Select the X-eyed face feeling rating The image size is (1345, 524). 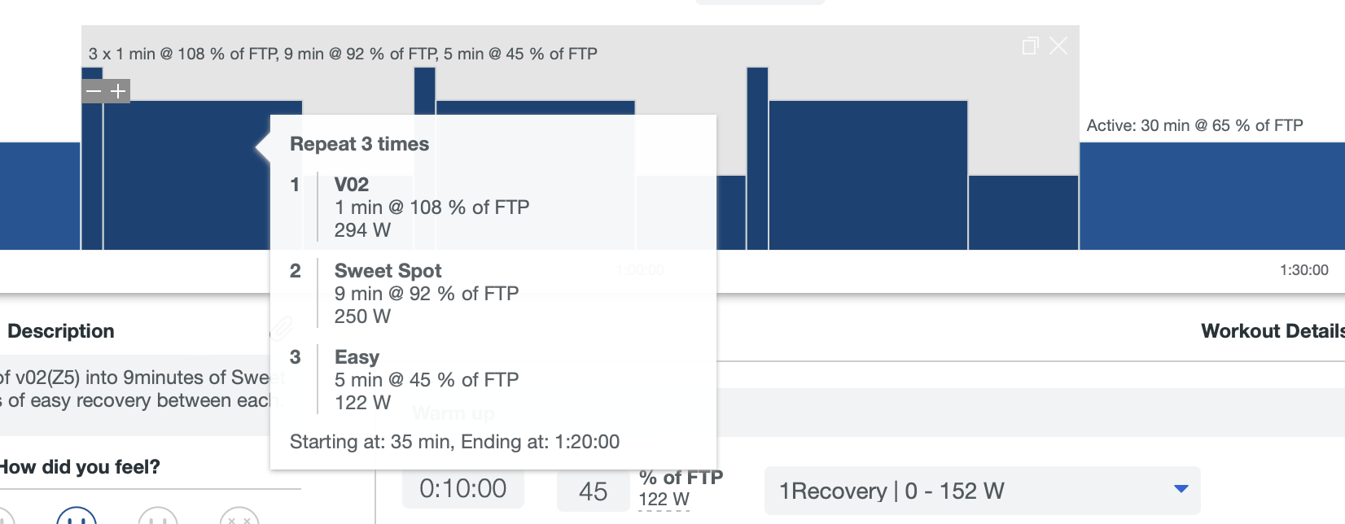[x=239, y=517]
